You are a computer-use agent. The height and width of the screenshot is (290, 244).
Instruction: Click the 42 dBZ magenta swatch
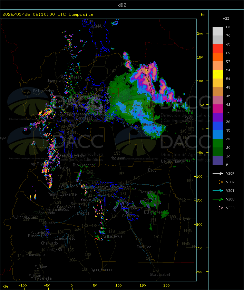(x=218, y=109)
